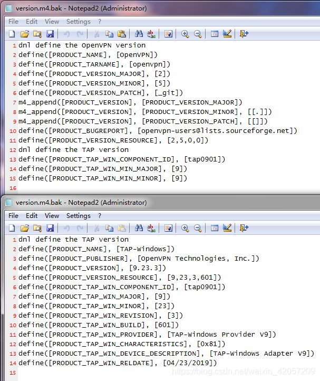Open the ? help menu in upper window
Image resolution: width=320 pixels, height=381 pixels.
click(100, 22)
